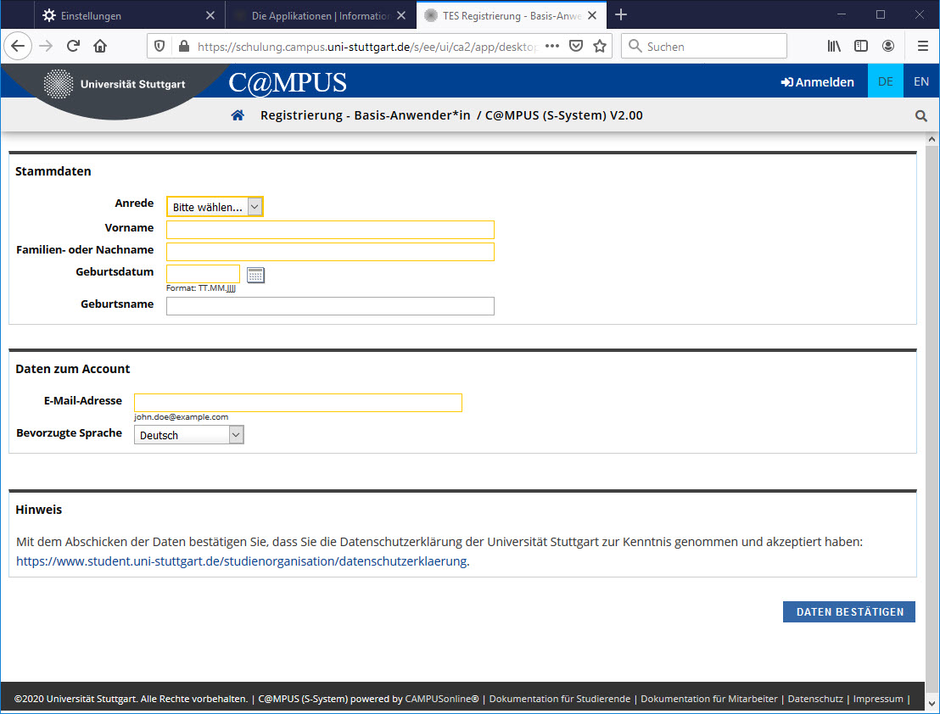
Task: Focus the E-Mail-Adresse input field
Action: pos(298,403)
